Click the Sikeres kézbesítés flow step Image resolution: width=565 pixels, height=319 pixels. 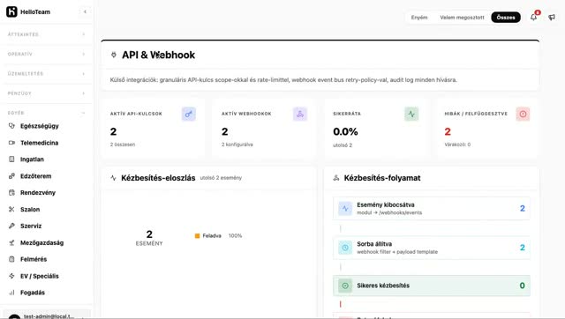coord(432,286)
